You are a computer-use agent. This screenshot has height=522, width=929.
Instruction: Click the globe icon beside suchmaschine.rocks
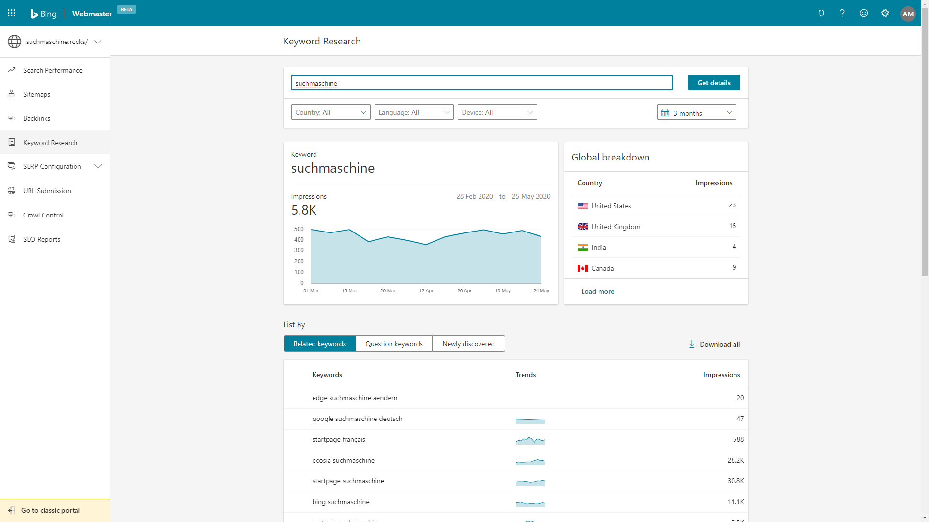click(15, 42)
